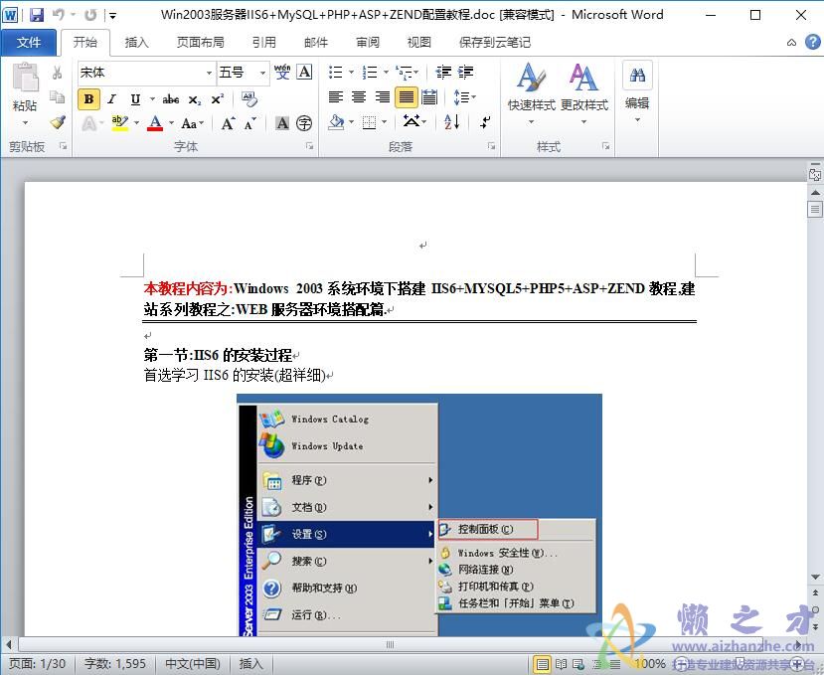Open the 文件 (File) menu
Viewport: 824px width, 675px height.
(x=30, y=42)
